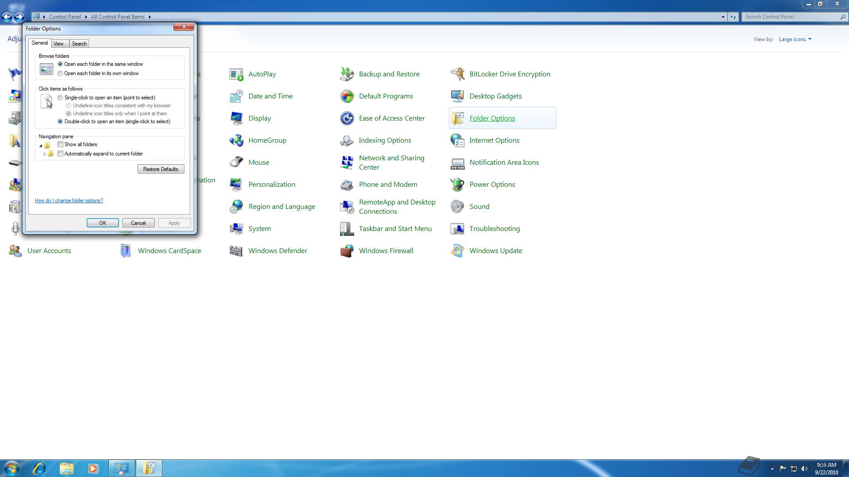The width and height of the screenshot is (849, 477).
Task: Go back with the Back arrow button
Action: tap(7, 17)
